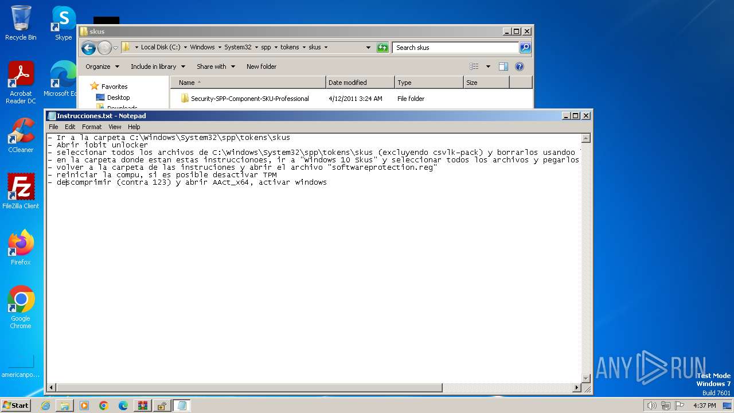Open Microsoft Edge from the taskbar
Image resolution: width=734 pixels, height=413 pixels.
pos(123,406)
